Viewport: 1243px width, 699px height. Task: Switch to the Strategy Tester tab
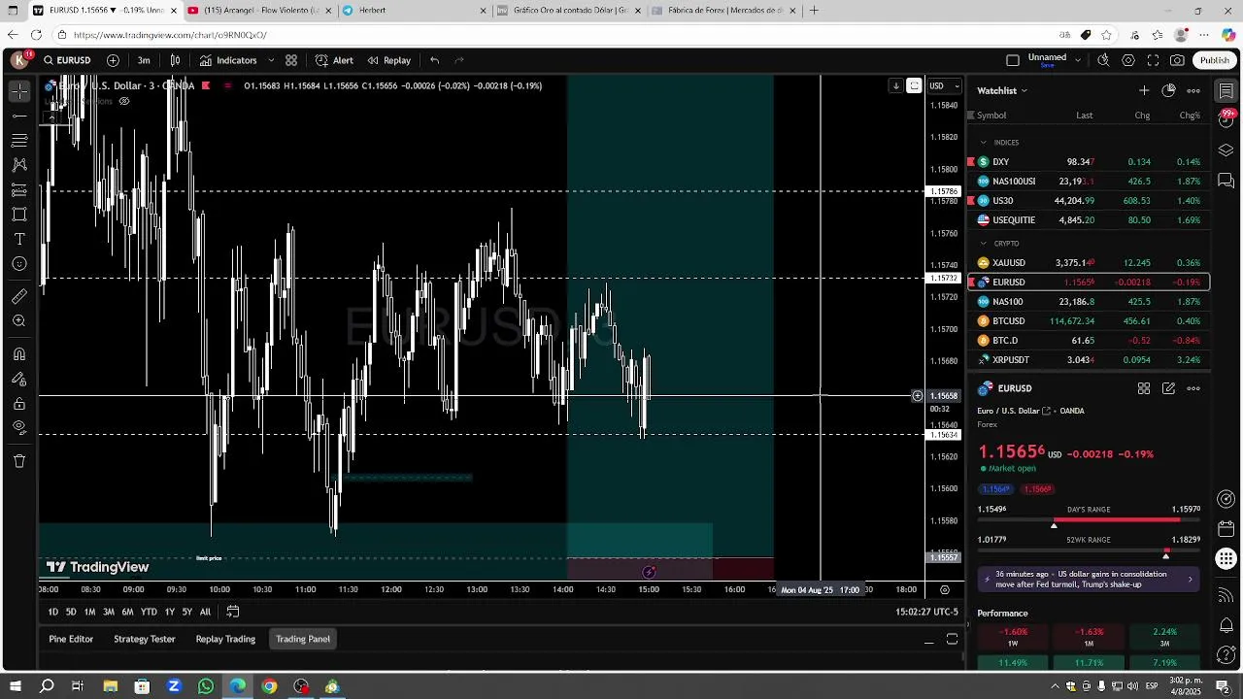(x=145, y=639)
